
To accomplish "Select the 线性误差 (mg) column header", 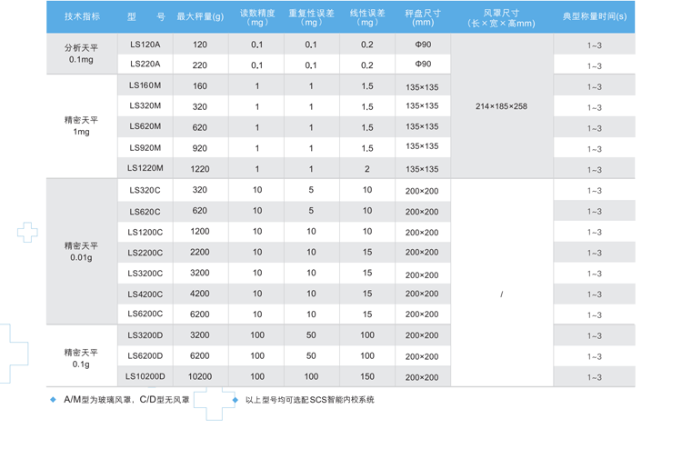I will coord(366,17).
